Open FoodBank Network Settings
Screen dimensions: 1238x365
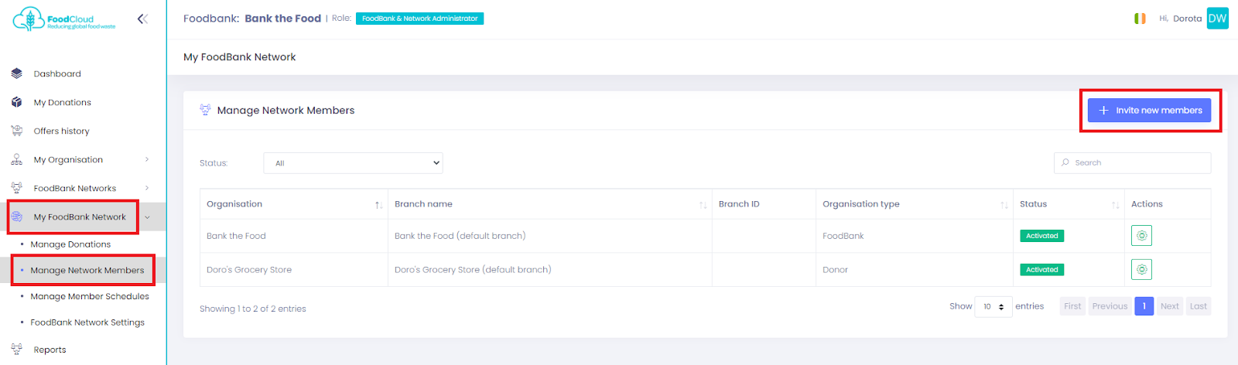click(87, 322)
